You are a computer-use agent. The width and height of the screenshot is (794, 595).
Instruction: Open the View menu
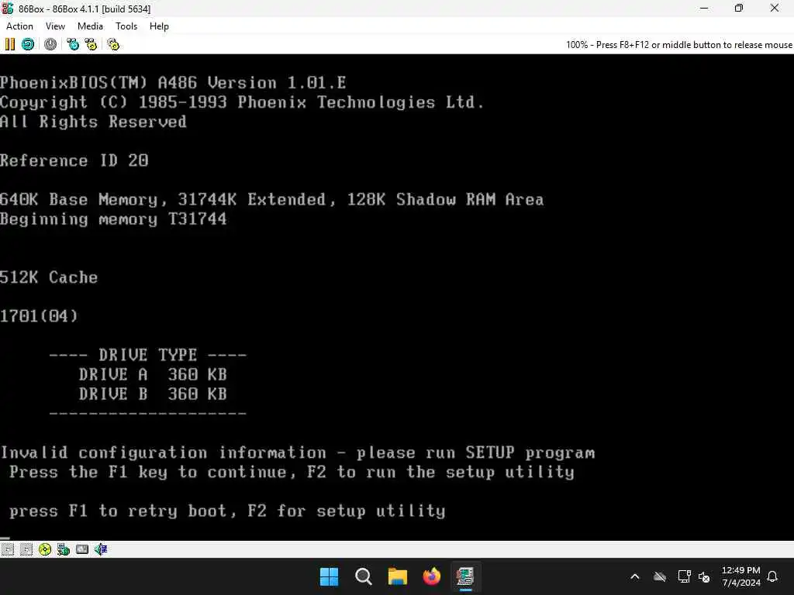pyautogui.click(x=55, y=26)
